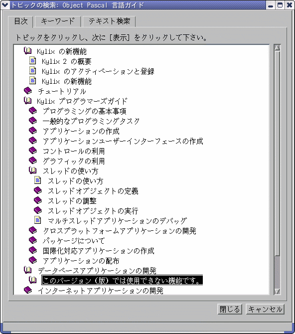Select the Kylix プログラマーズガイド entry
295x334 pixels.
tap(82, 101)
